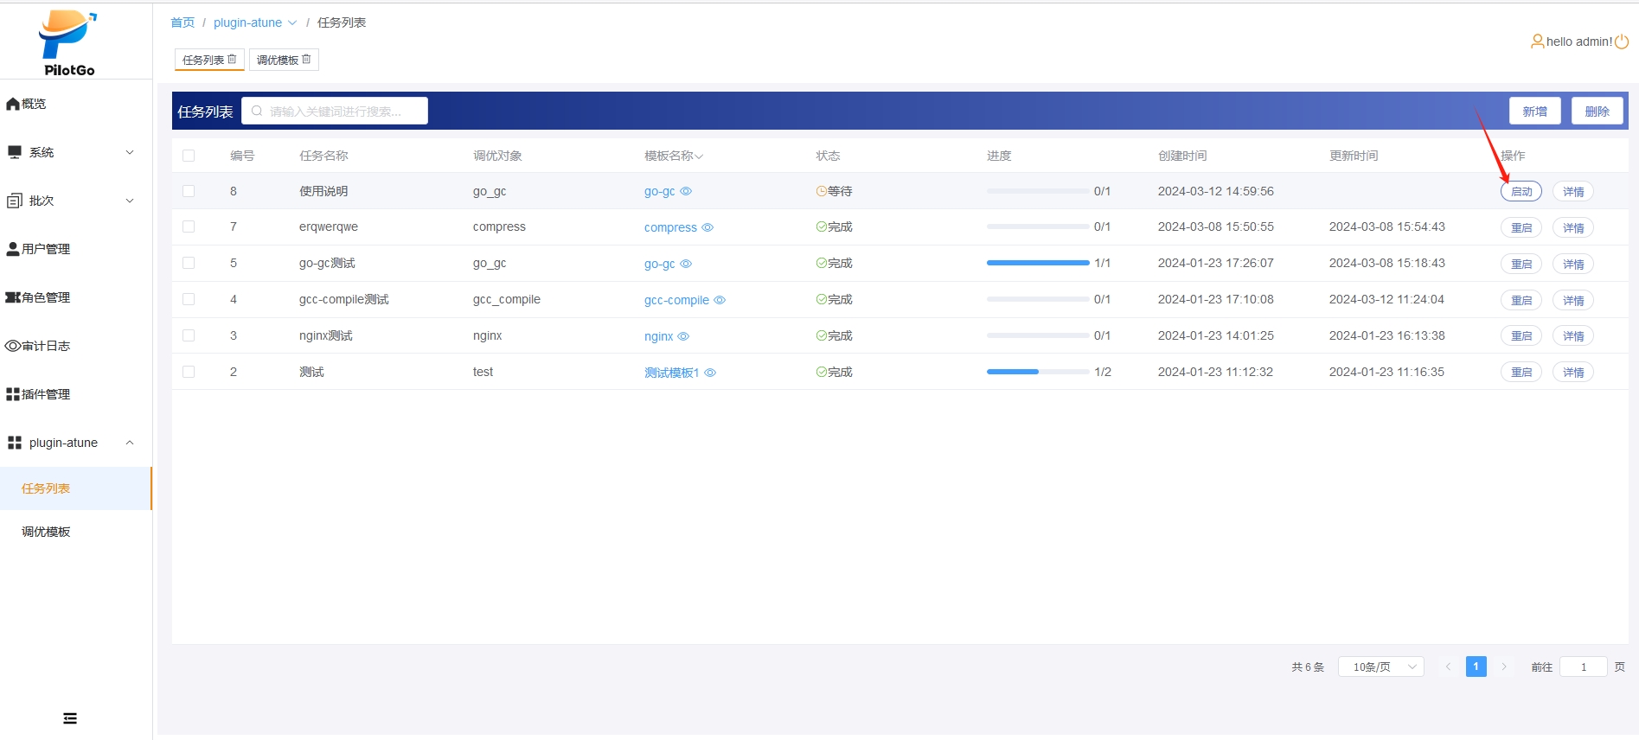
Task: Start task 8 with 启动 button
Action: [1521, 192]
